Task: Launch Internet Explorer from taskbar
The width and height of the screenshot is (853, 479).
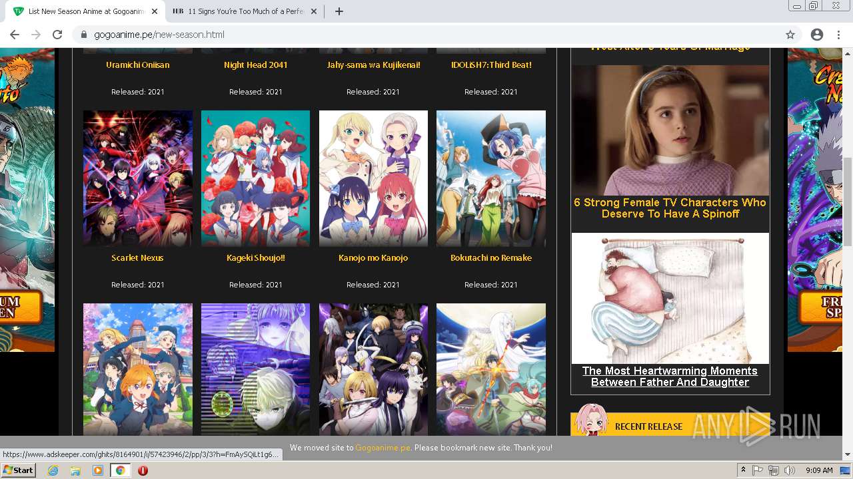Action: pyautogui.click(x=53, y=470)
